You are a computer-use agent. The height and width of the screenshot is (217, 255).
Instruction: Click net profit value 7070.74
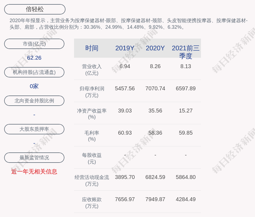(x=155, y=88)
